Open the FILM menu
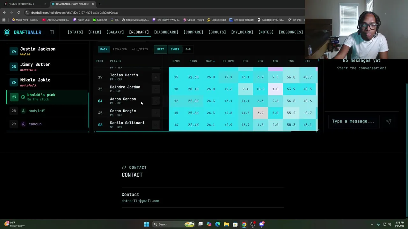The width and height of the screenshot is (408, 229). (x=95, y=32)
